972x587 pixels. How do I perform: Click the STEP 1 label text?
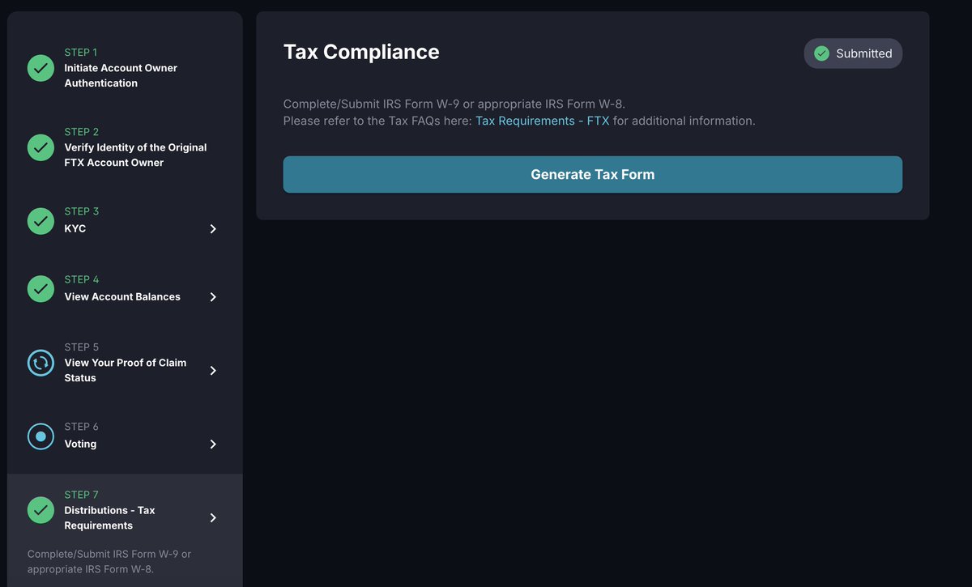[x=81, y=53]
